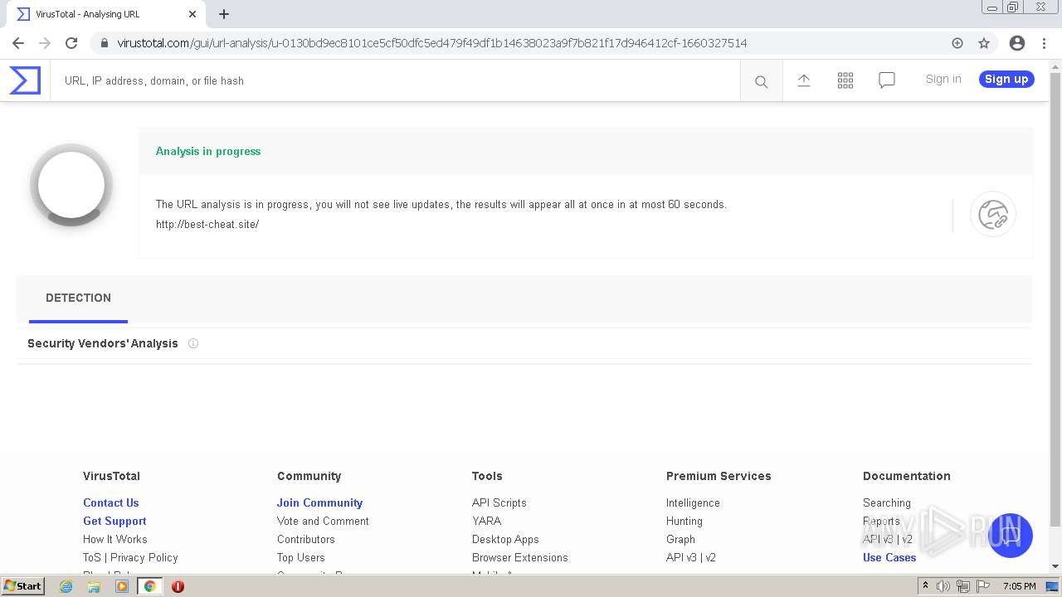Open Internet Explorer from taskbar
This screenshot has width=1062, height=597.
(66, 586)
